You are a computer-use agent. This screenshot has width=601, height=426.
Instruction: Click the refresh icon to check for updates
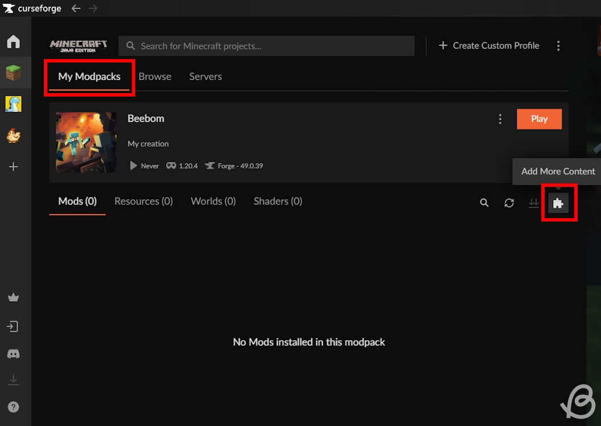coord(509,202)
